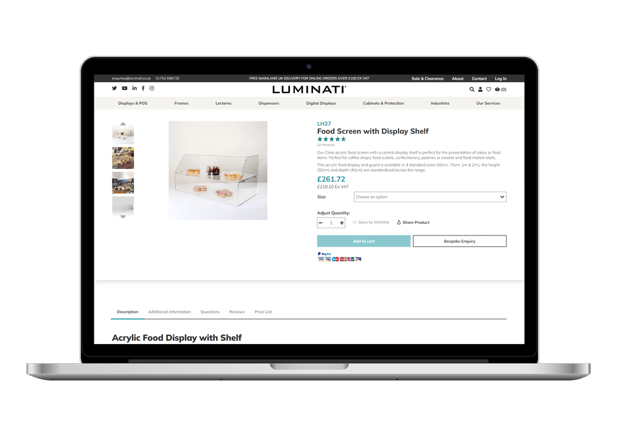617x436 pixels.
Task: Decrease quantity with the minus button
Action: point(321,223)
